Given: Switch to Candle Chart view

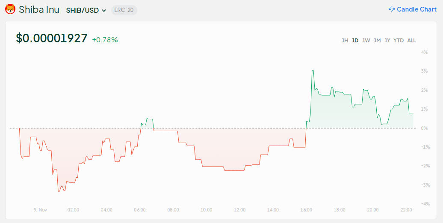Looking at the screenshot, I should 416,9.
